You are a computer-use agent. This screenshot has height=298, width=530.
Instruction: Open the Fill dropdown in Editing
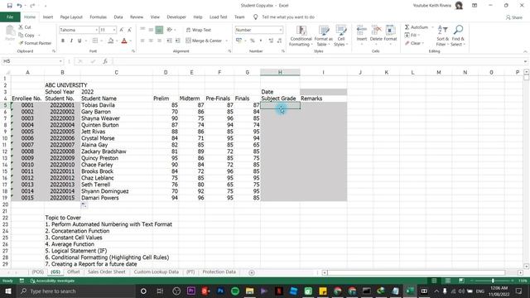click(x=412, y=35)
